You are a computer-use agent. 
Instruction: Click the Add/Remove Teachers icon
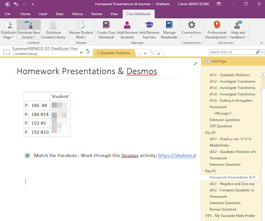pyautogui.click(x=149, y=25)
